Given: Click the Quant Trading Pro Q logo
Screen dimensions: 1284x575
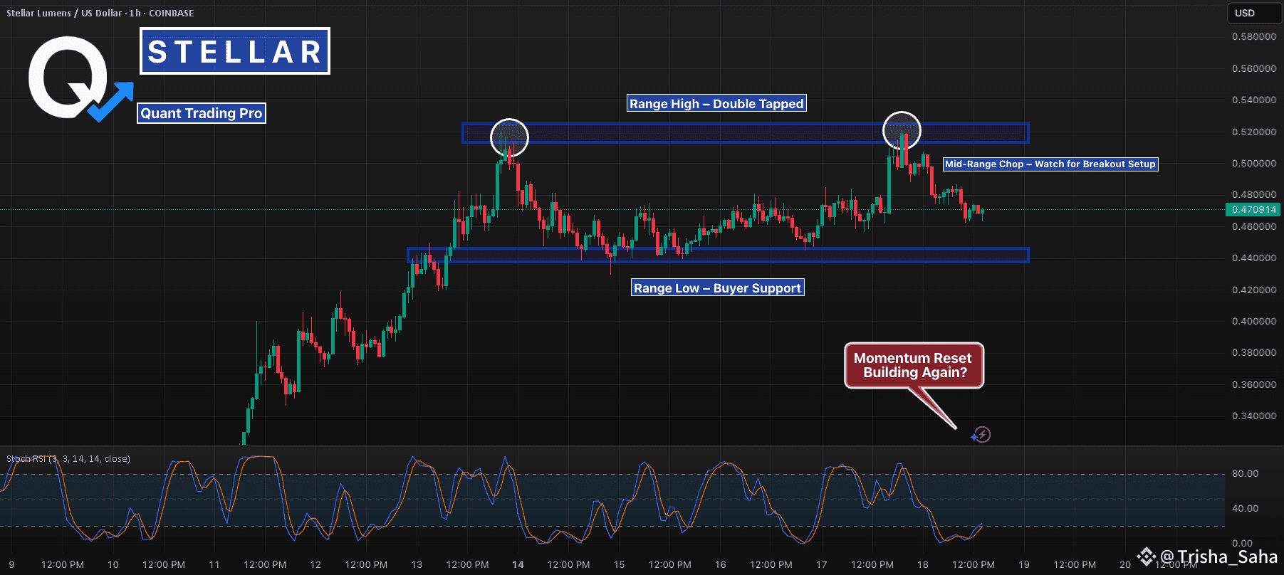Looking at the screenshot, I should click(80, 79).
